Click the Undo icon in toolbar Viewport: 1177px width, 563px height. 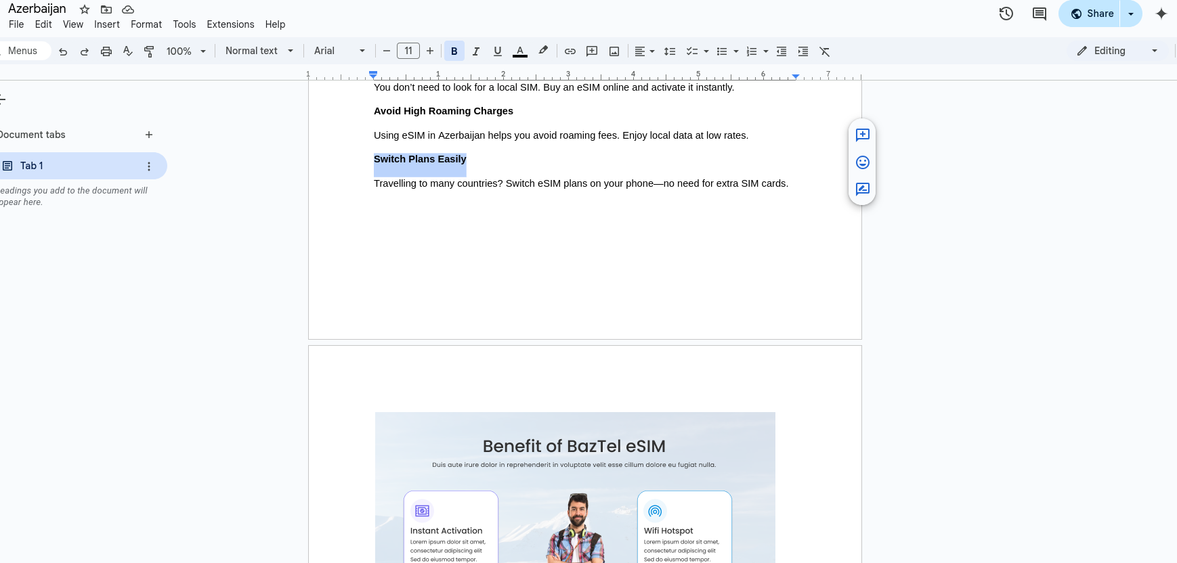coord(63,51)
